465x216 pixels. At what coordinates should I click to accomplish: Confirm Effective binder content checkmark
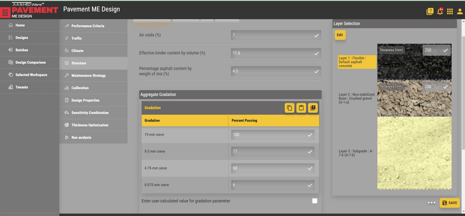[317, 53]
